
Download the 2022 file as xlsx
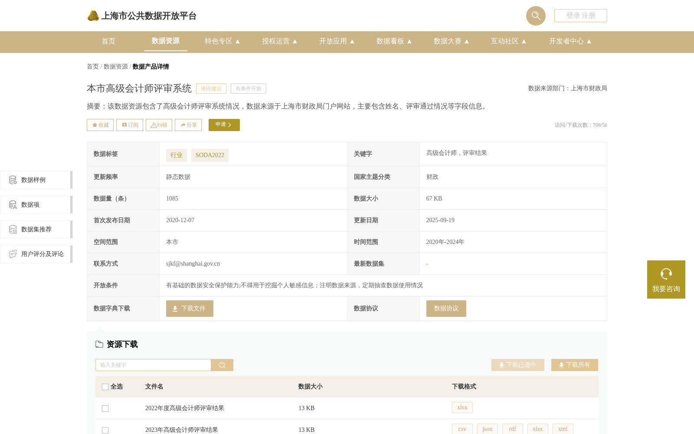(462, 408)
